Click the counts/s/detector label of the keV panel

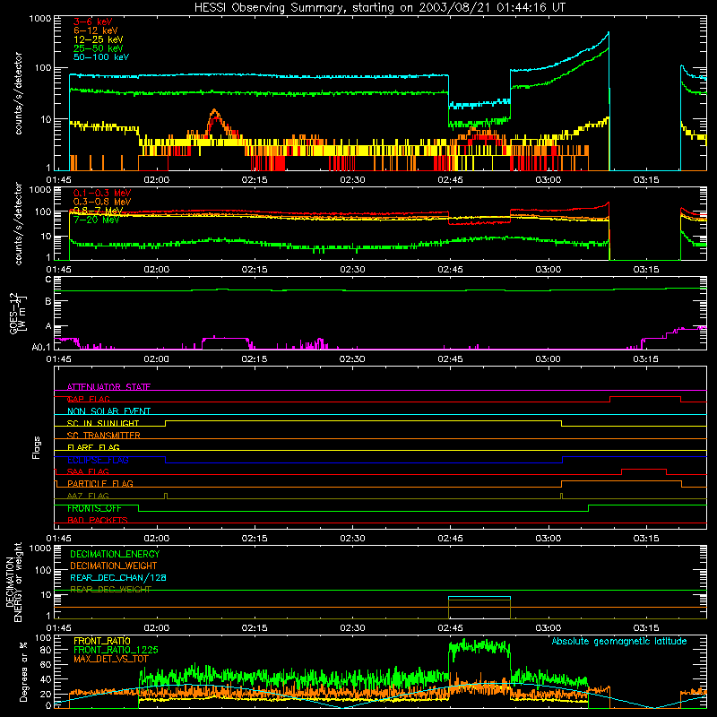18,93
